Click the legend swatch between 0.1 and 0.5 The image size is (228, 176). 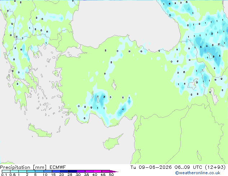click(x=6, y=171)
